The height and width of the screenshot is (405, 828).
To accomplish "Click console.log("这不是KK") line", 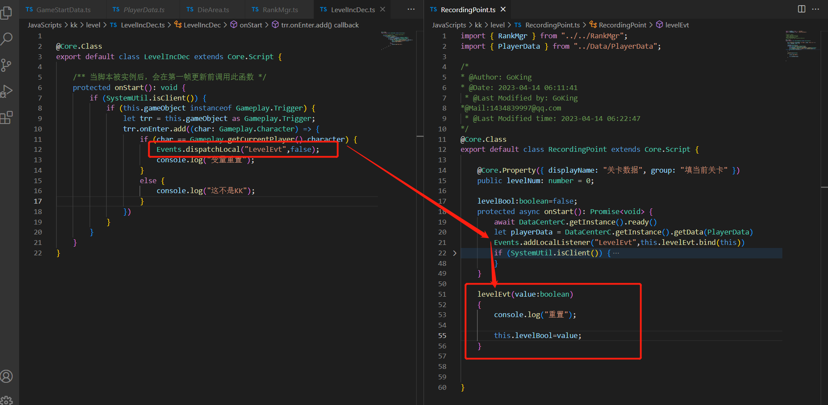I will [206, 191].
